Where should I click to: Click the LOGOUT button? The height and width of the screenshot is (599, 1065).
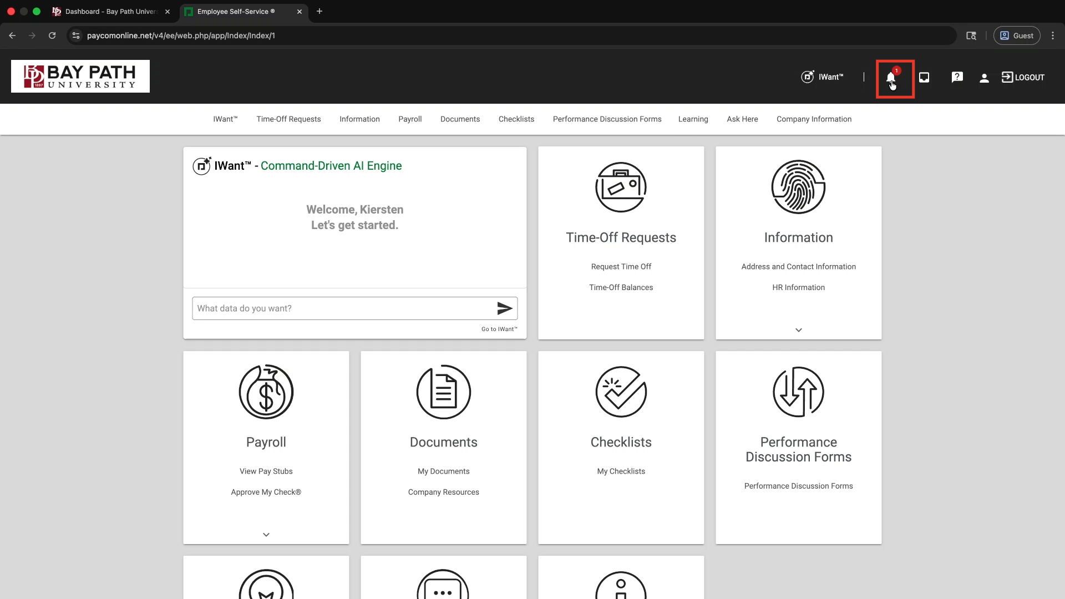click(x=1023, y=78)
